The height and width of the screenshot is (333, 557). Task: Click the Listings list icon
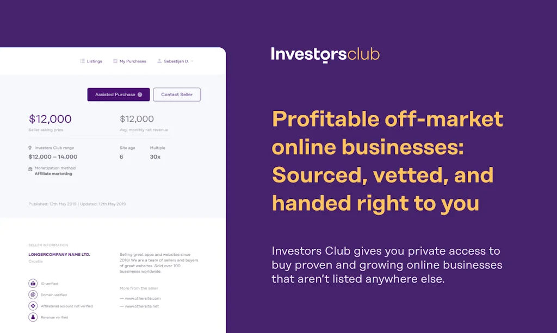pos(82,61)
